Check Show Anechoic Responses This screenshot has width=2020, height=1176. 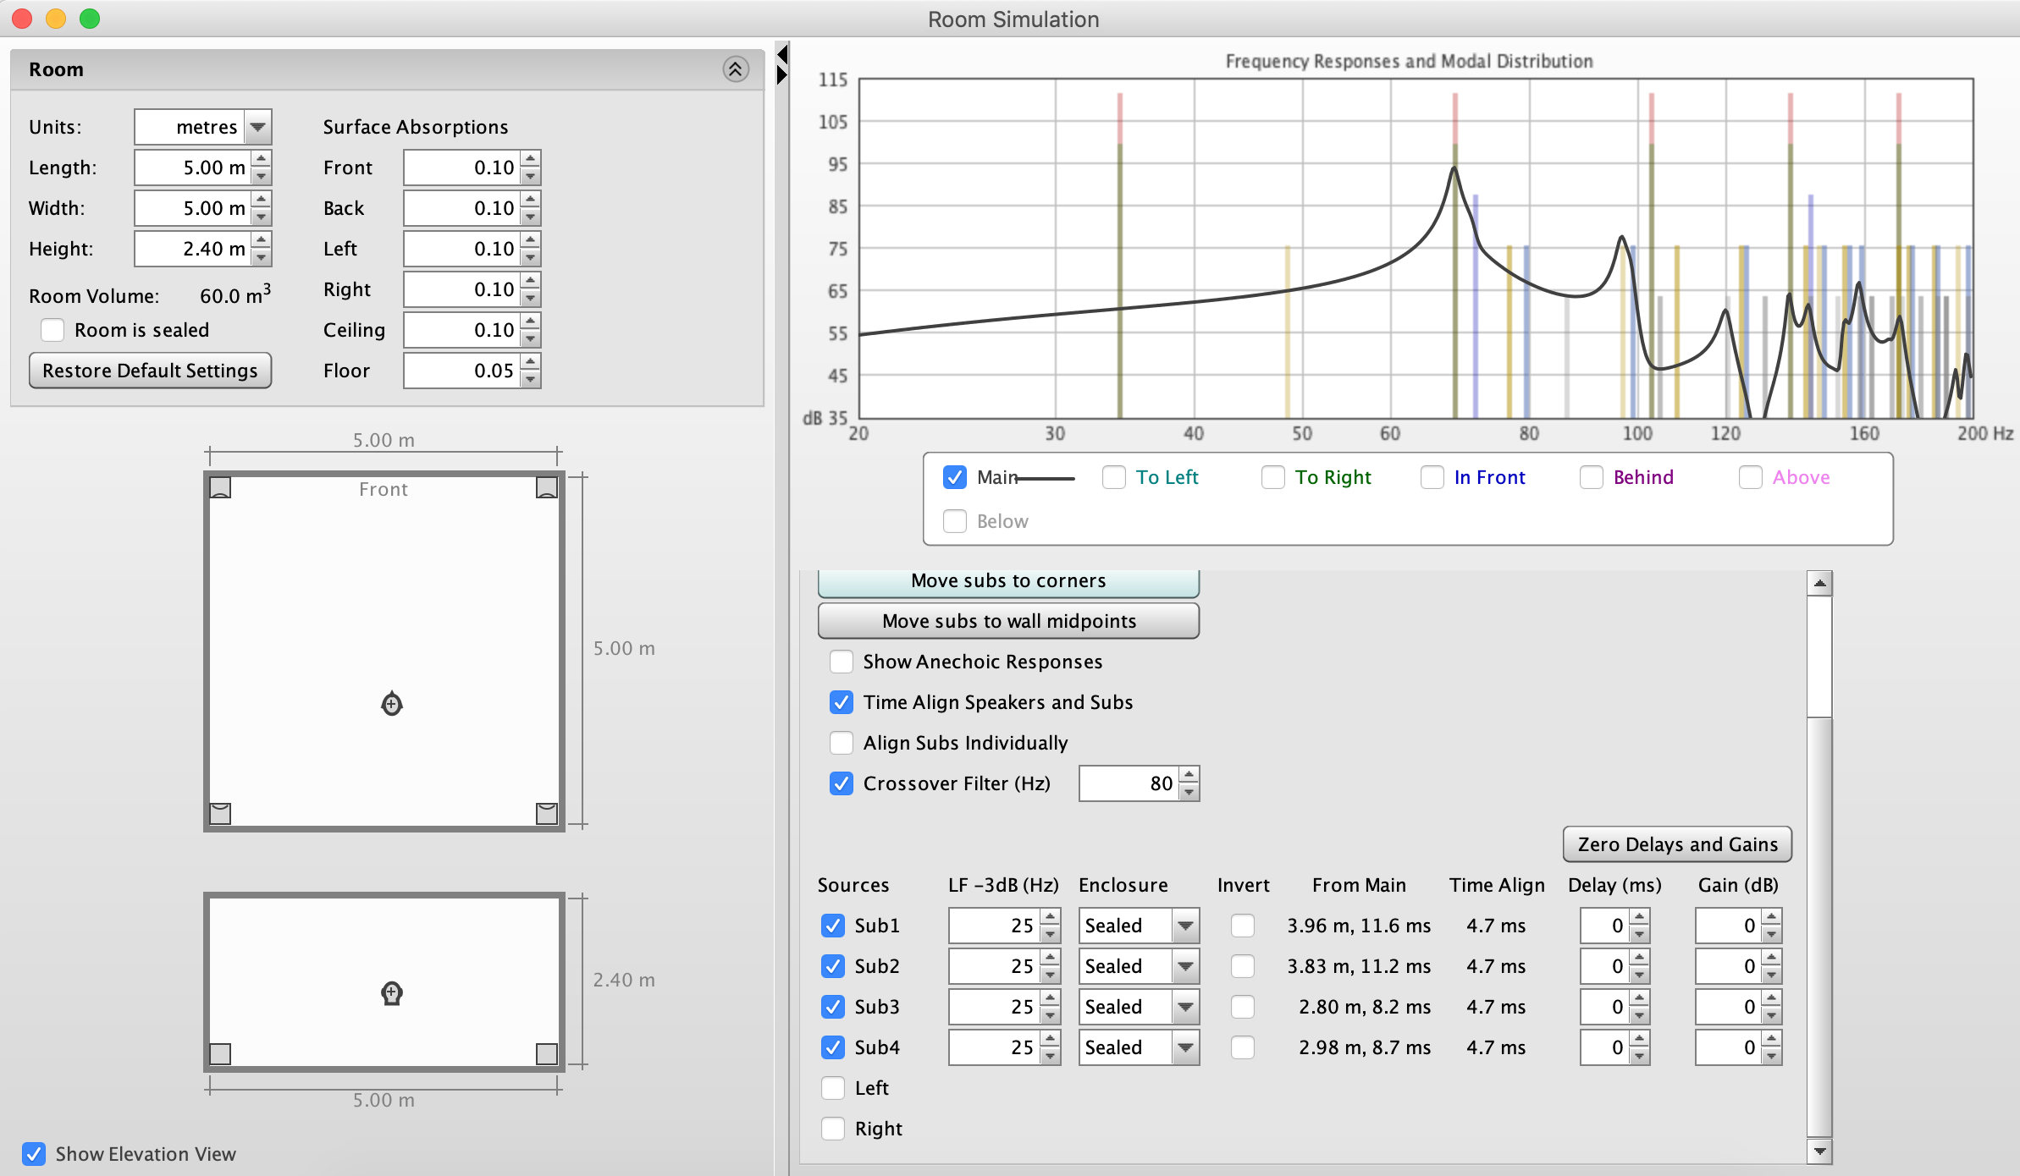(x=842, y=662)
